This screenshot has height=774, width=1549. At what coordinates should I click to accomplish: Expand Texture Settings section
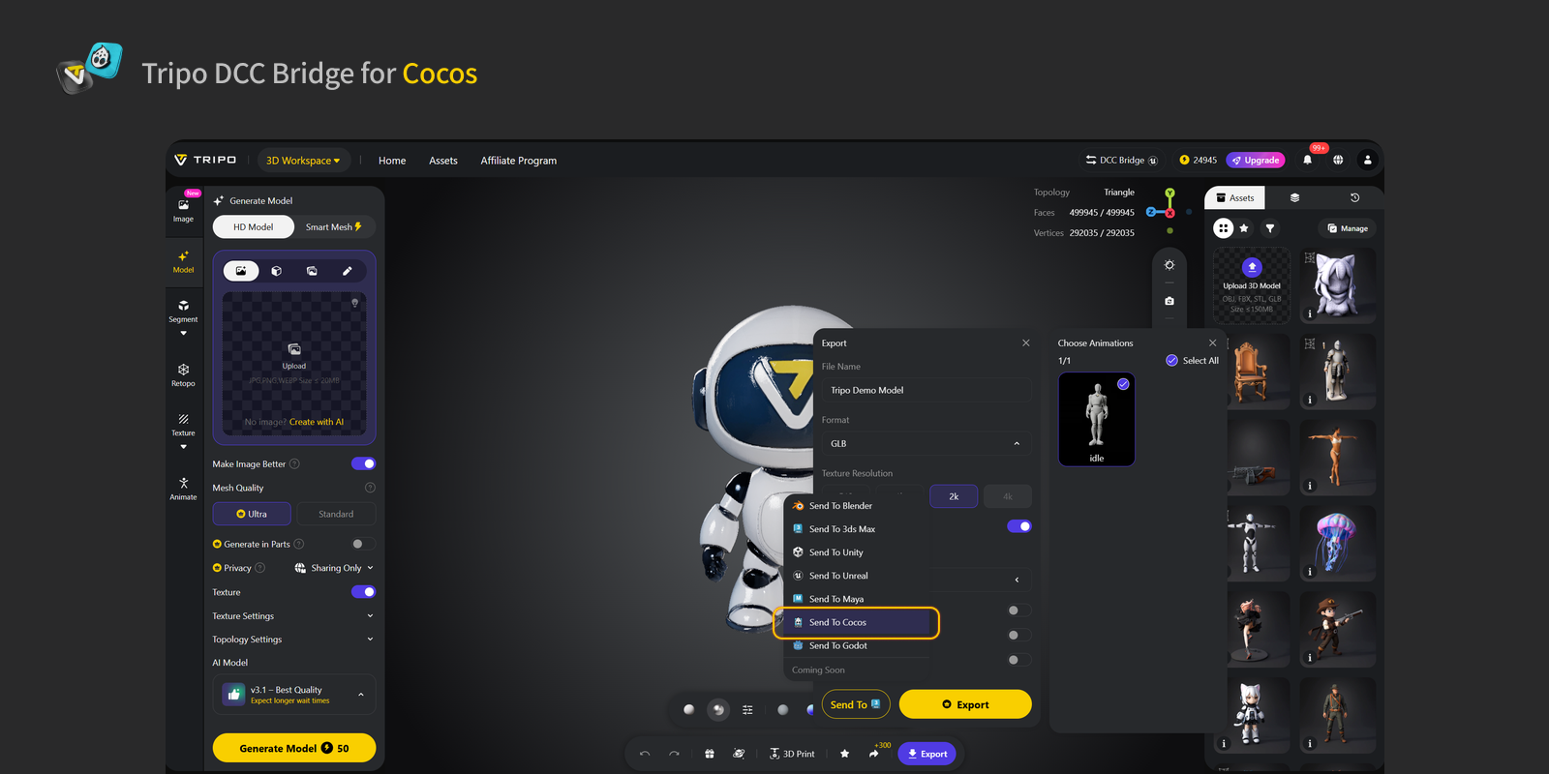292,616
